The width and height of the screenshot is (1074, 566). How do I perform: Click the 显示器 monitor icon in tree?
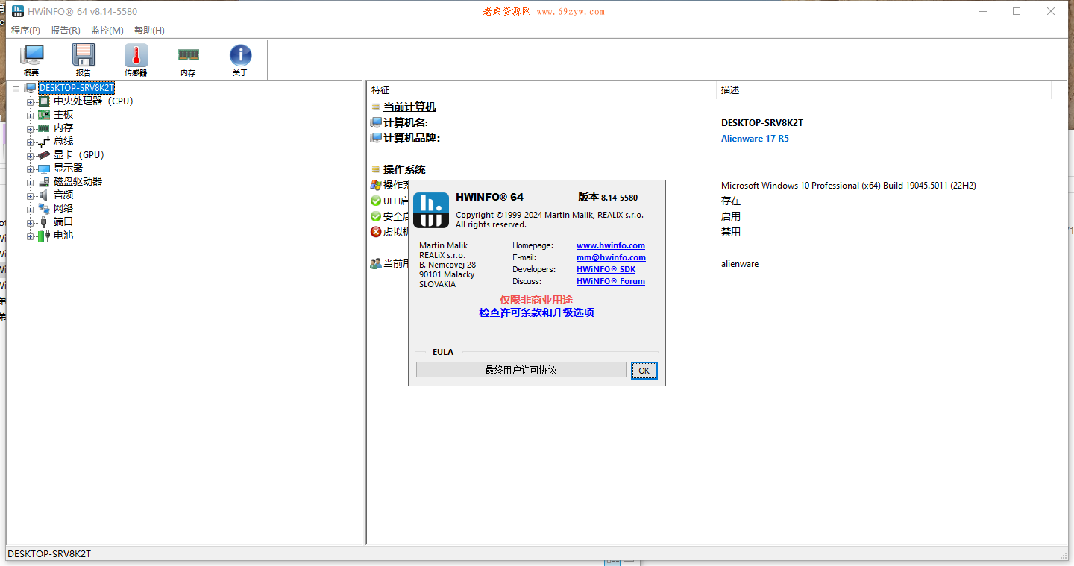pyautogui.click(x=44, y=169)
